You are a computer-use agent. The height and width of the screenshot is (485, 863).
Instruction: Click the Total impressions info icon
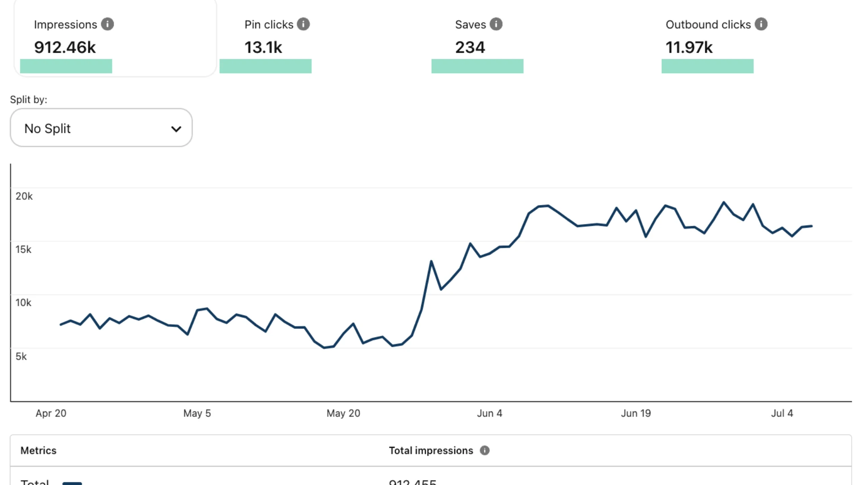[485, 450]
